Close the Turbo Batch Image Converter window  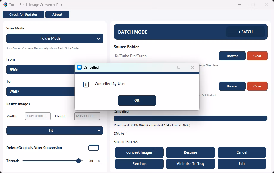click(267, 4)
